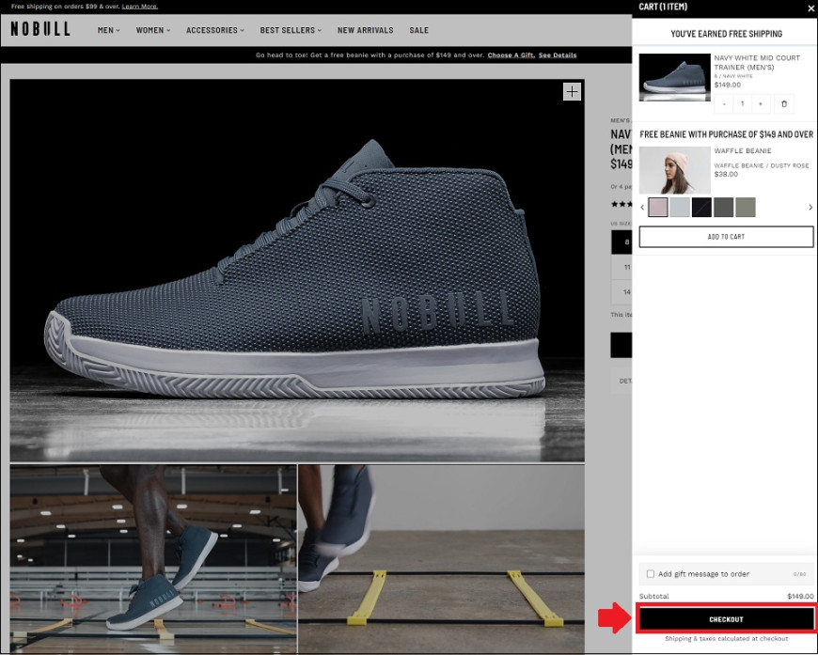Show previous beanie colors with left arrow

click(642, 208)
